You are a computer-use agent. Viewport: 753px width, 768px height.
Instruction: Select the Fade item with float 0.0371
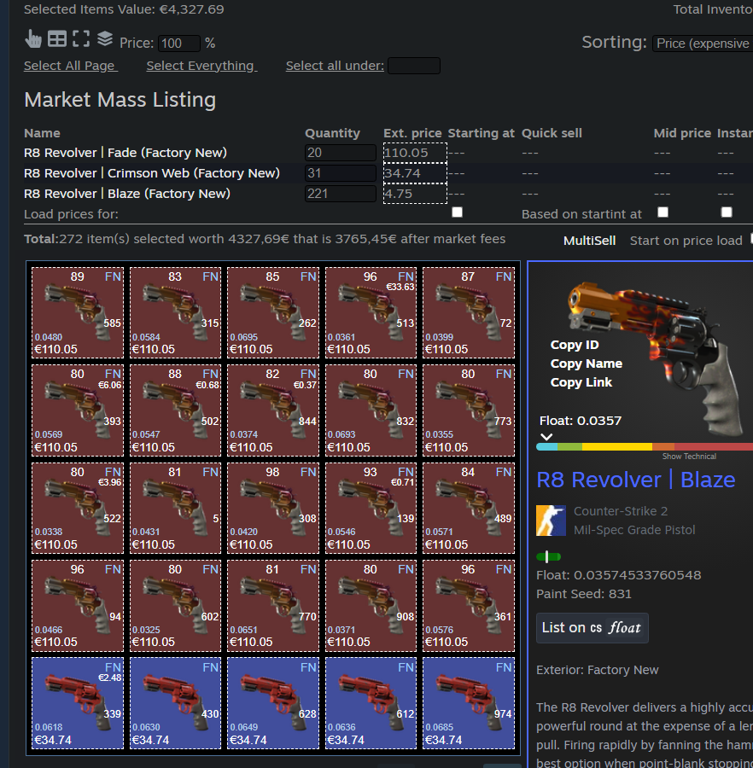click(371, 606)
